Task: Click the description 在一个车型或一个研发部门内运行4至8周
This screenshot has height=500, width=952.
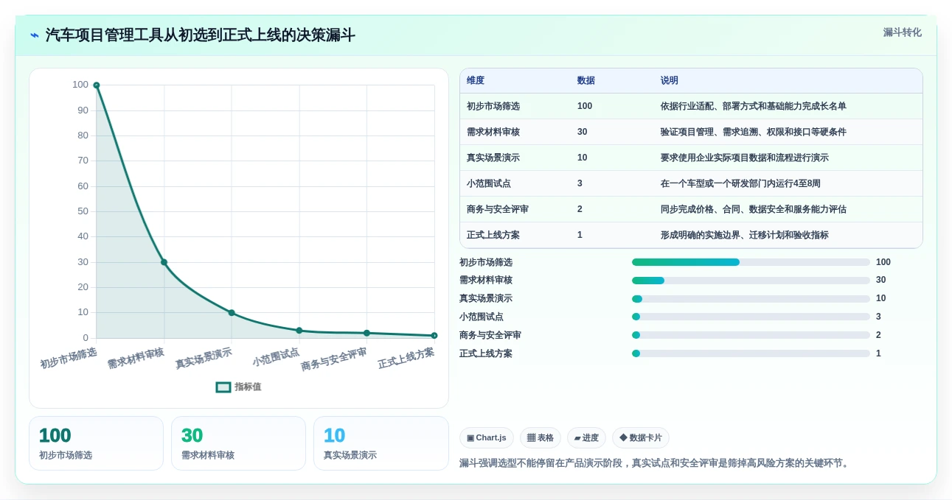Action: click(x=740, y=183)
